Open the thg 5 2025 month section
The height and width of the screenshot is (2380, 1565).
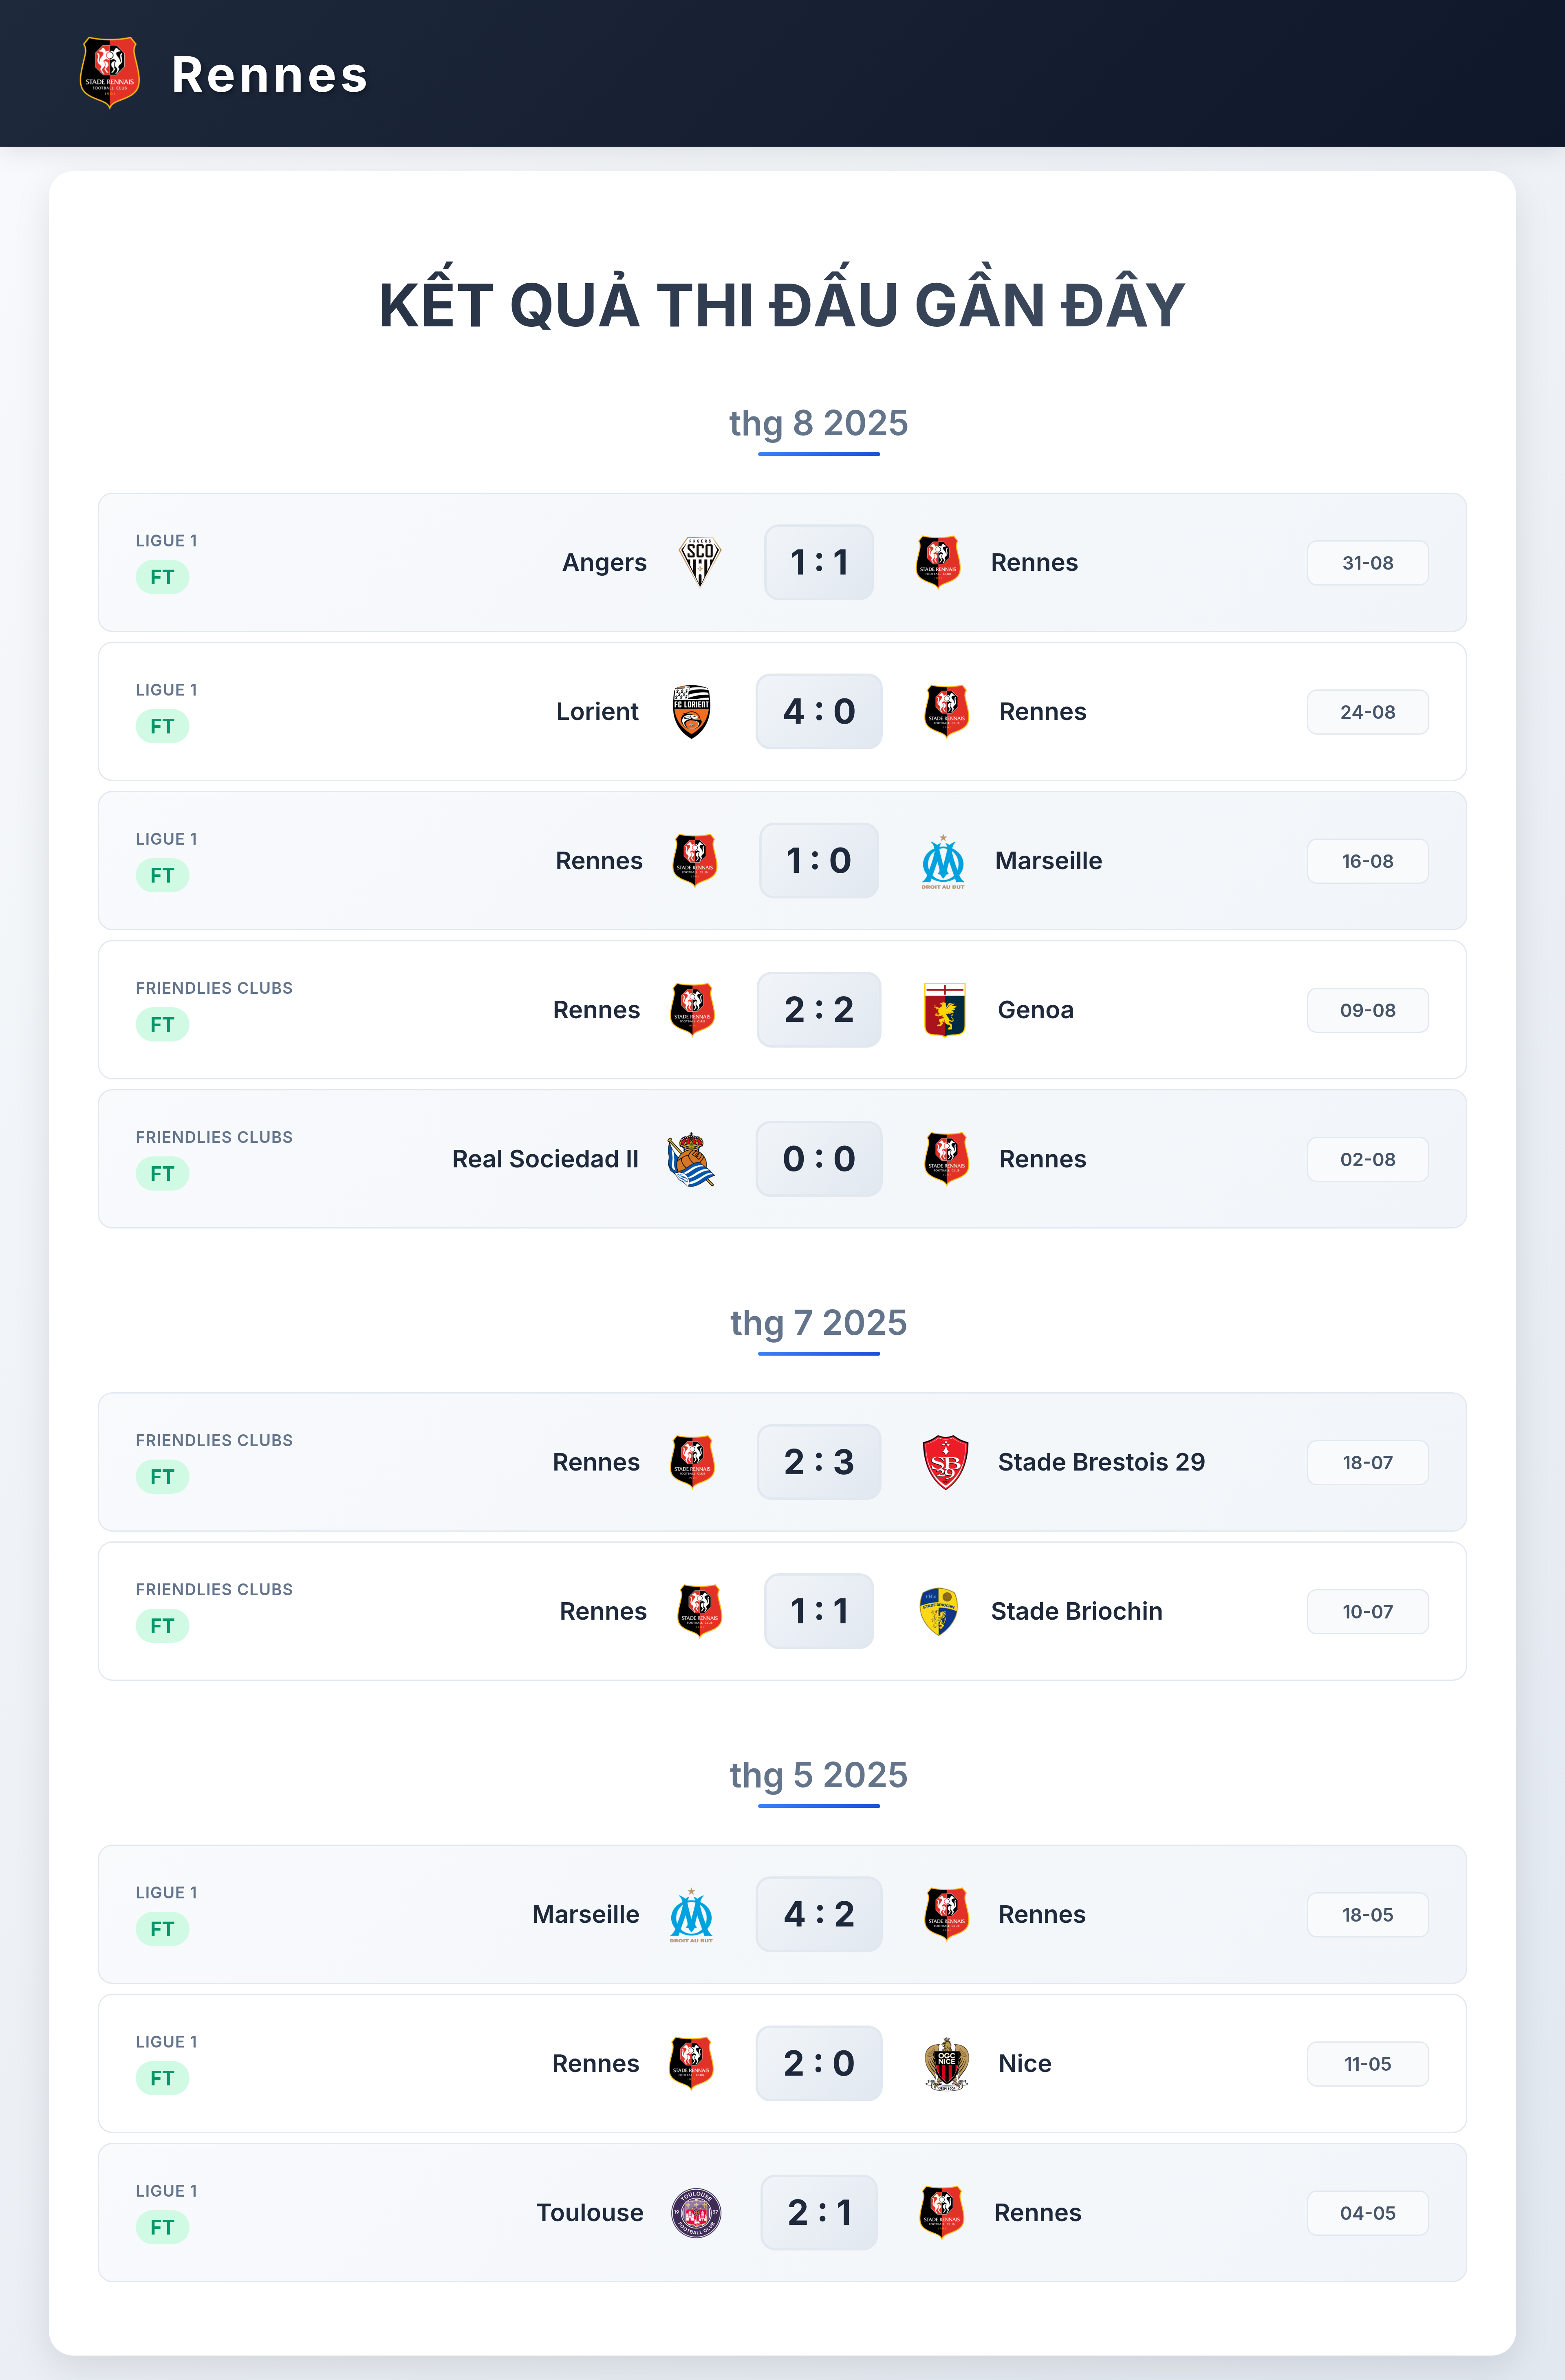click(818, 1775)
